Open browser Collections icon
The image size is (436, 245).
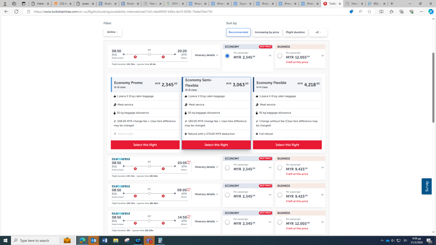(x=401, y=11)
